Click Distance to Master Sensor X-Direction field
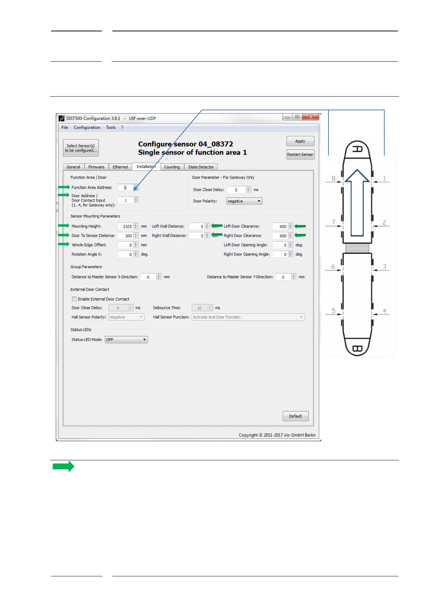This screenshot has height=607, width=429. coord(148,277)
